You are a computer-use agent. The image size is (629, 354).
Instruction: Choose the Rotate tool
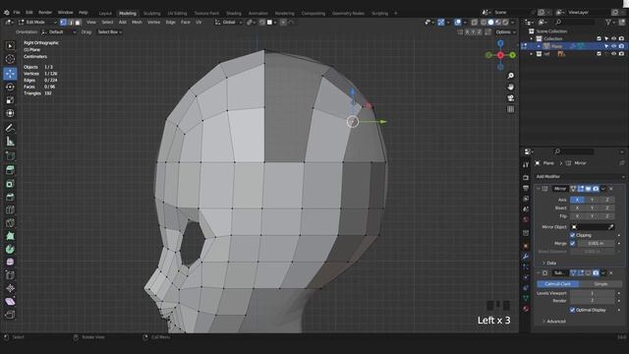pos(10,87)
